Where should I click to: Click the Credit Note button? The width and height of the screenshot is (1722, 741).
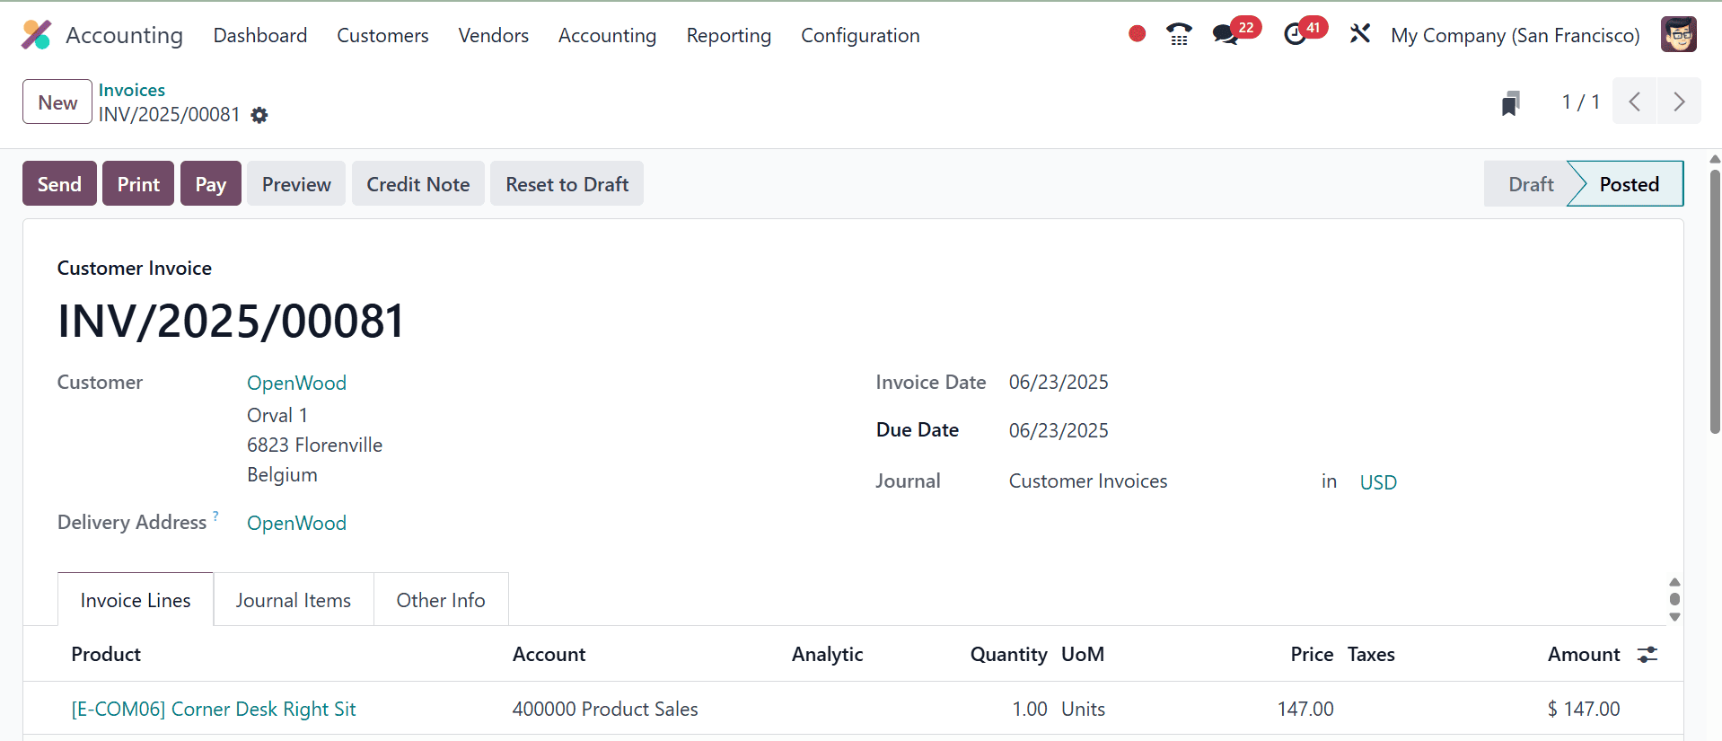[x=418, y=183]
